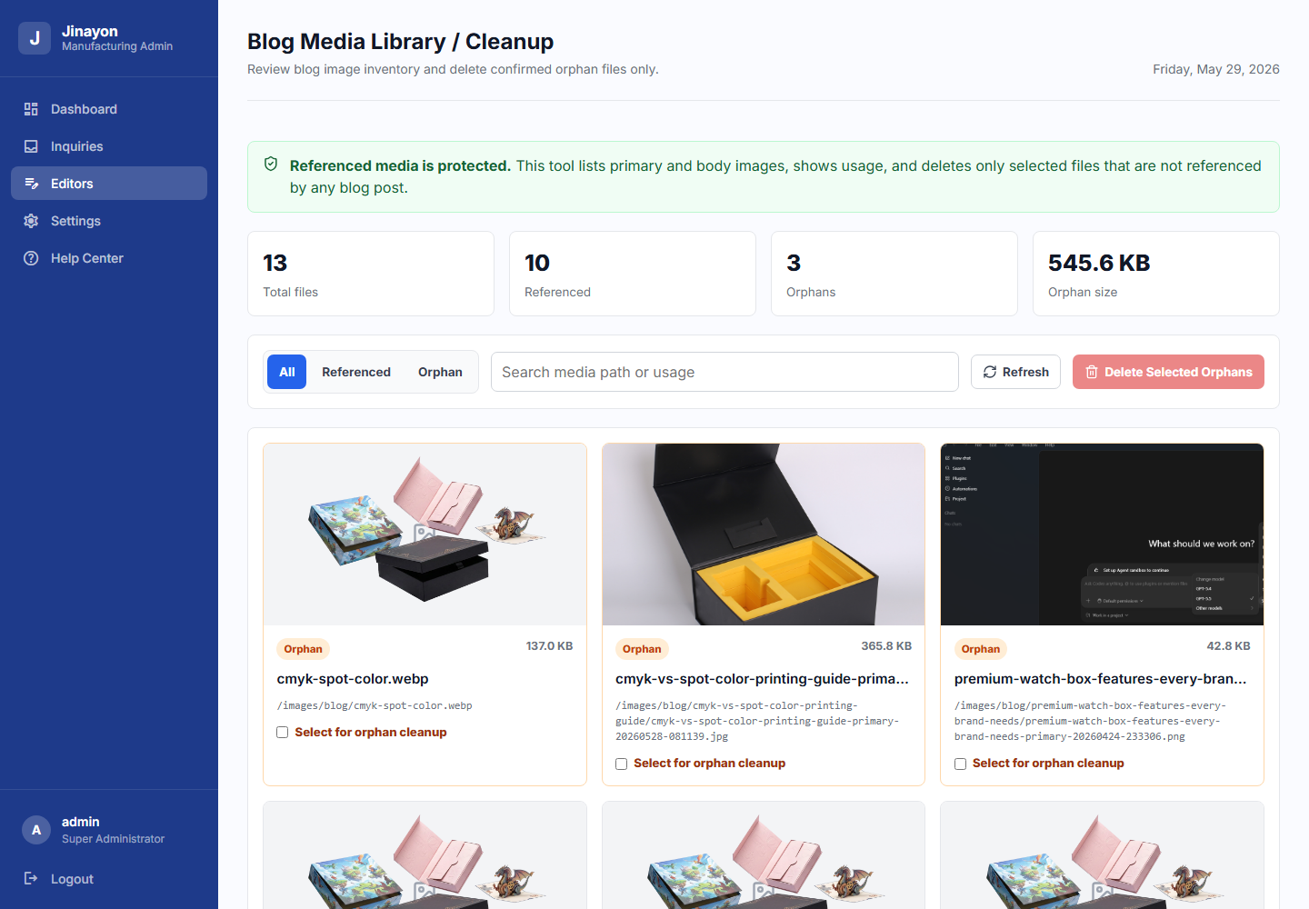Click the Super Administrator role label

pos(113,839)
